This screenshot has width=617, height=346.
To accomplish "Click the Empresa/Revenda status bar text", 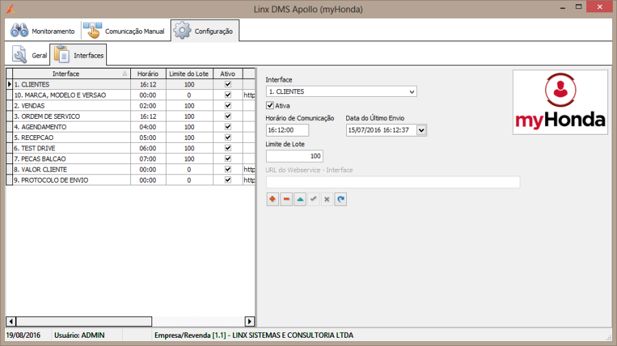I will [254, 336].
